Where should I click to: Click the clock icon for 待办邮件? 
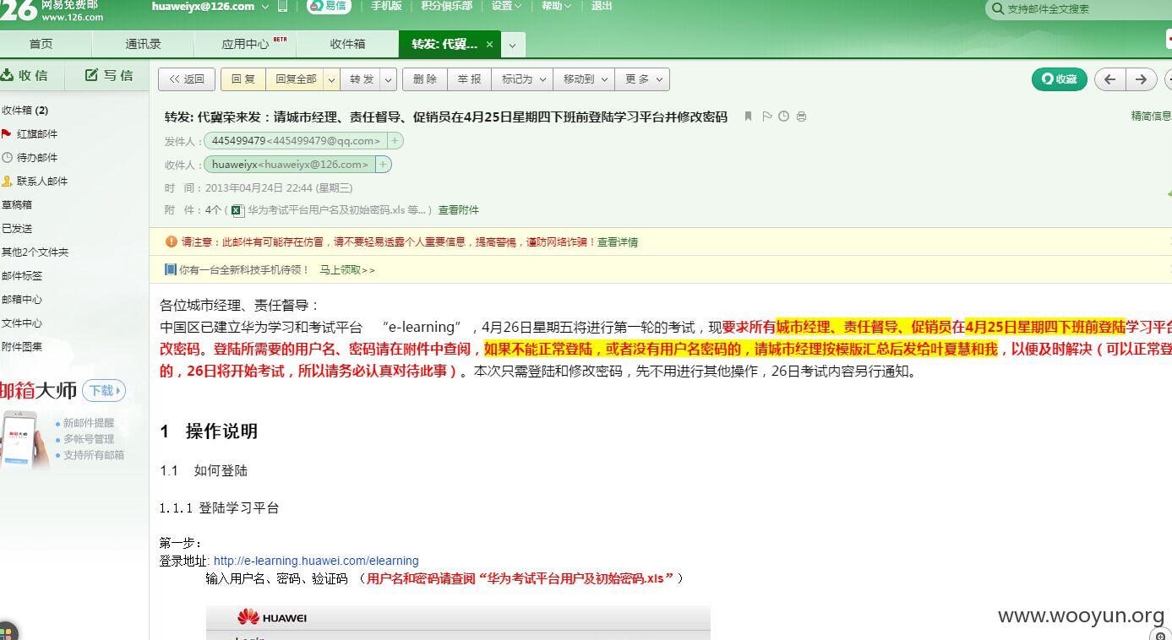pyautogui.click(x=8, y=158)
